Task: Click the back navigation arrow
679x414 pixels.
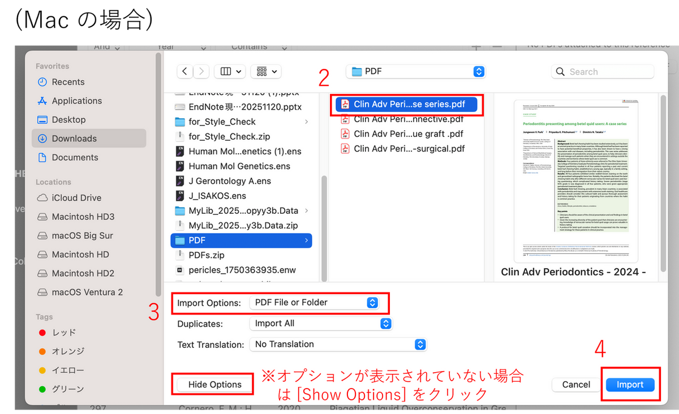Action: (x=185, y=71)
